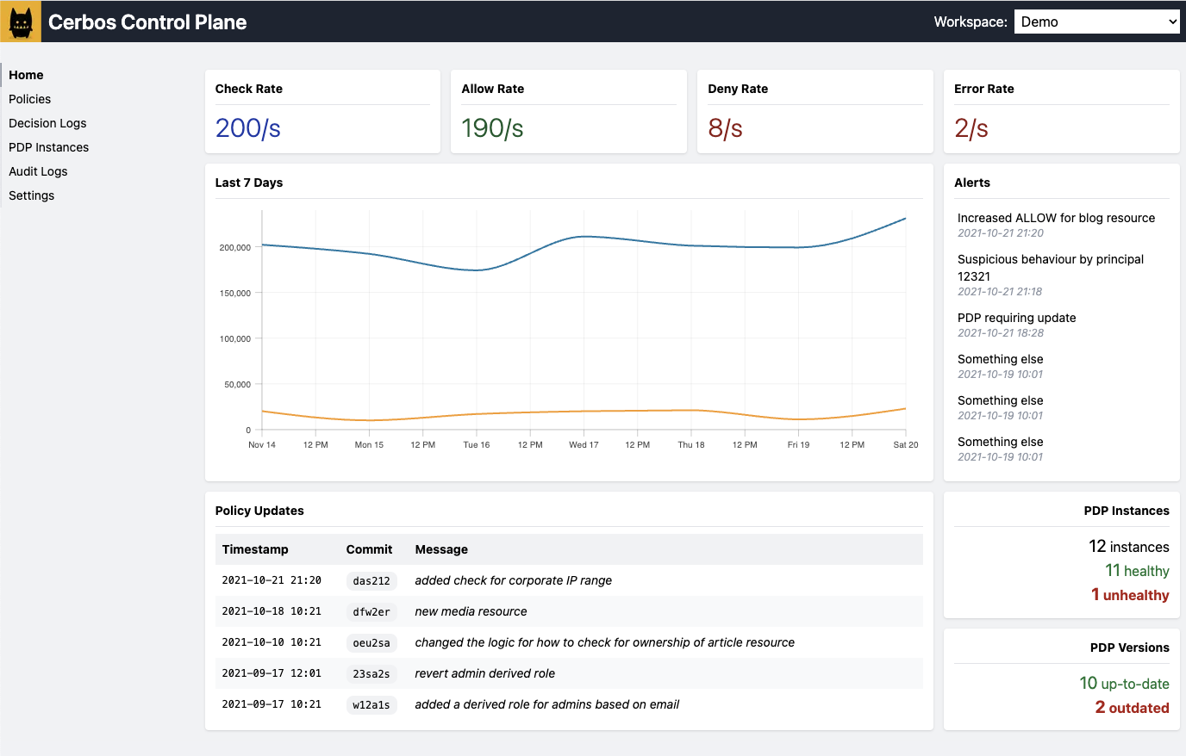Click the Policy Updates heading

click(x=259, y=511)
